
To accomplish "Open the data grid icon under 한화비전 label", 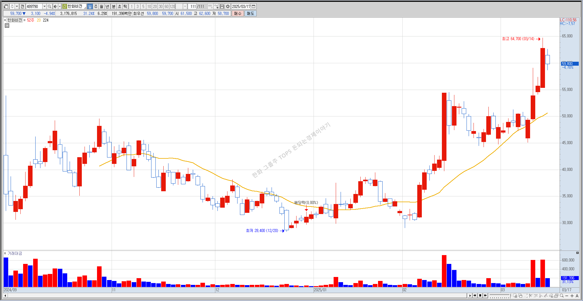I will click(x=7, y=26).
